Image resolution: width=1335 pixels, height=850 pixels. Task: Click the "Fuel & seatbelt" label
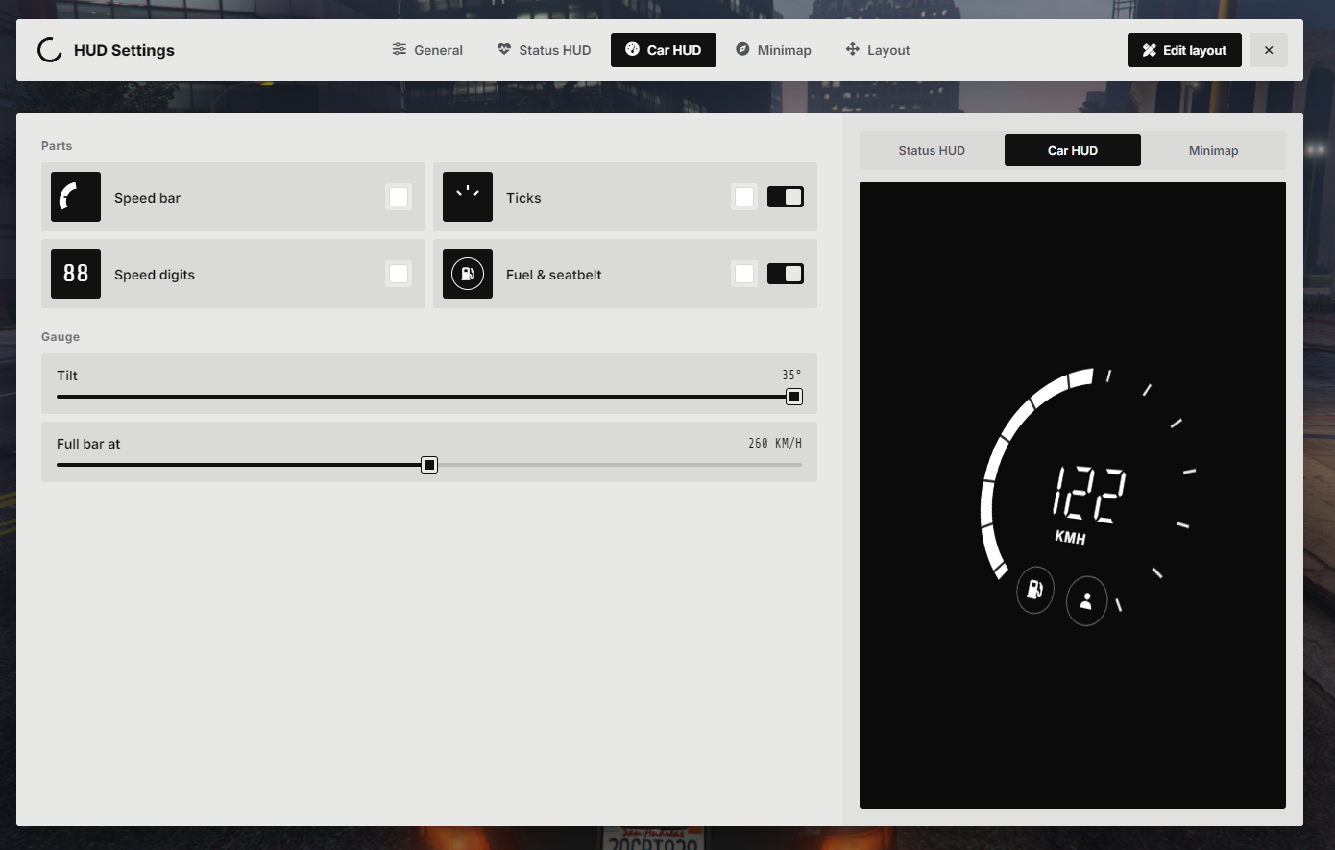[x=554, y=275]
